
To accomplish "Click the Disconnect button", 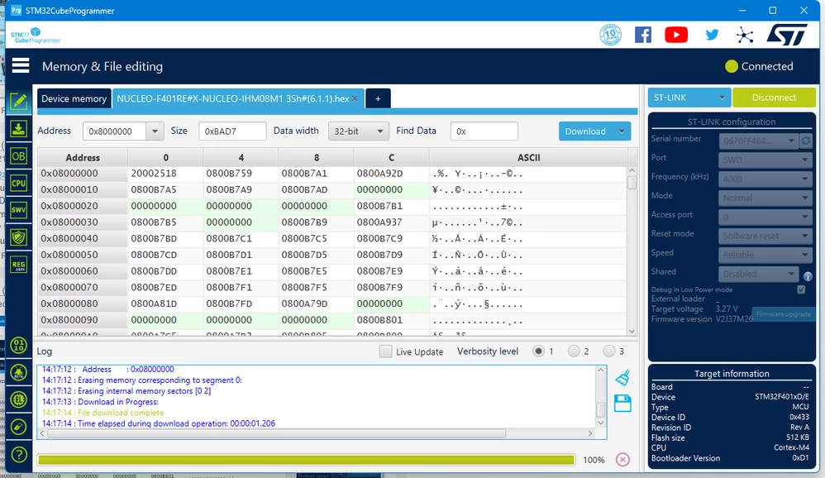I will 774,98.
